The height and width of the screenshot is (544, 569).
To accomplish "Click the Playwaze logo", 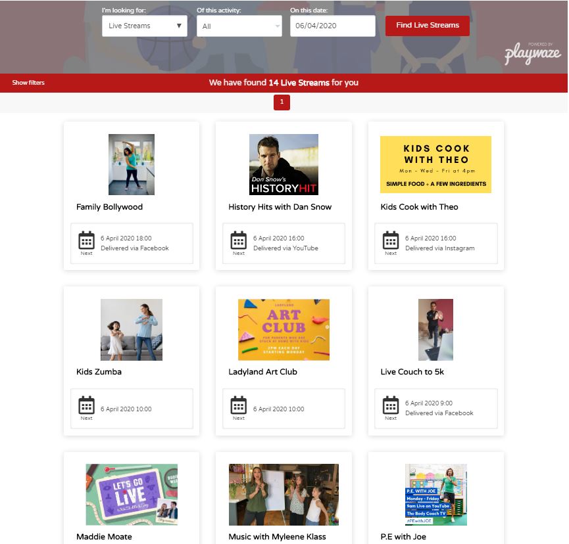I will (x=532, y=53).
